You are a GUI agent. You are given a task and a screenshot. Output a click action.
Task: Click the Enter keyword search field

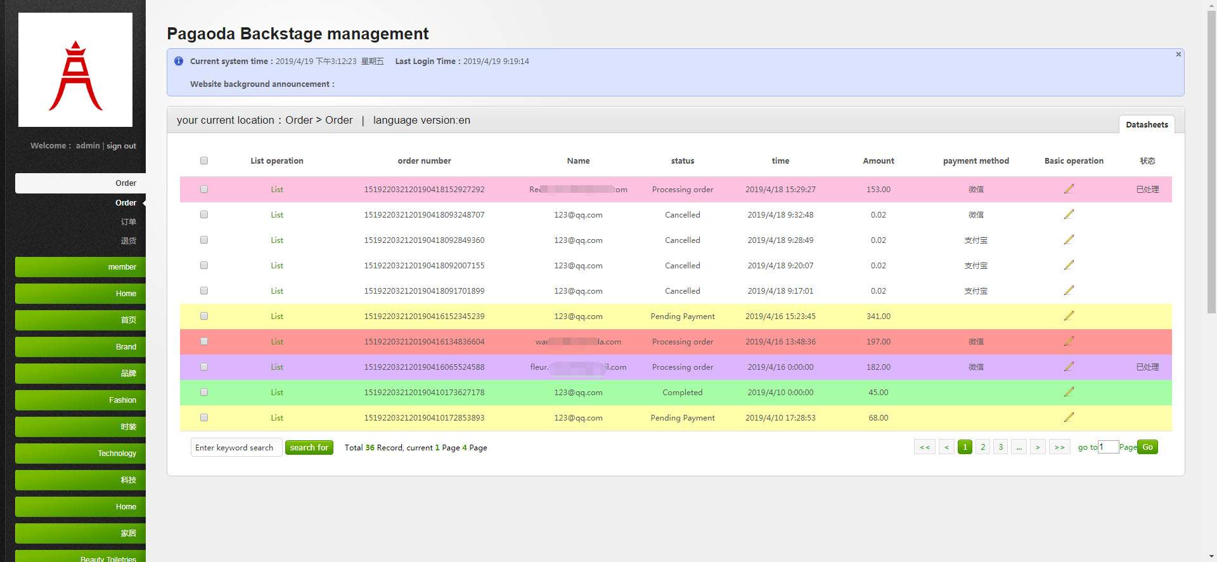tap(236, 447)
